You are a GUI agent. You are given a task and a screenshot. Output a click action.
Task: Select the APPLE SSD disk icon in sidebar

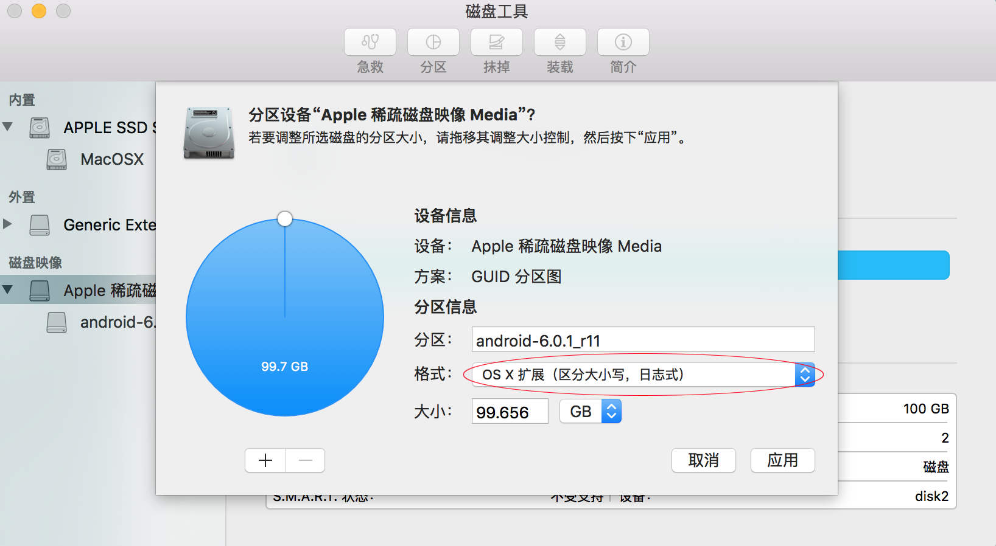40,128
